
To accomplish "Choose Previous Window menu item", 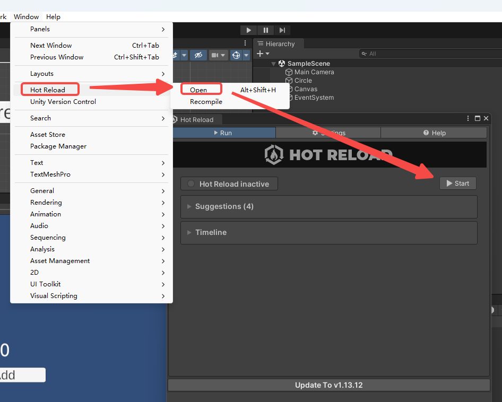I will point(92,57).
